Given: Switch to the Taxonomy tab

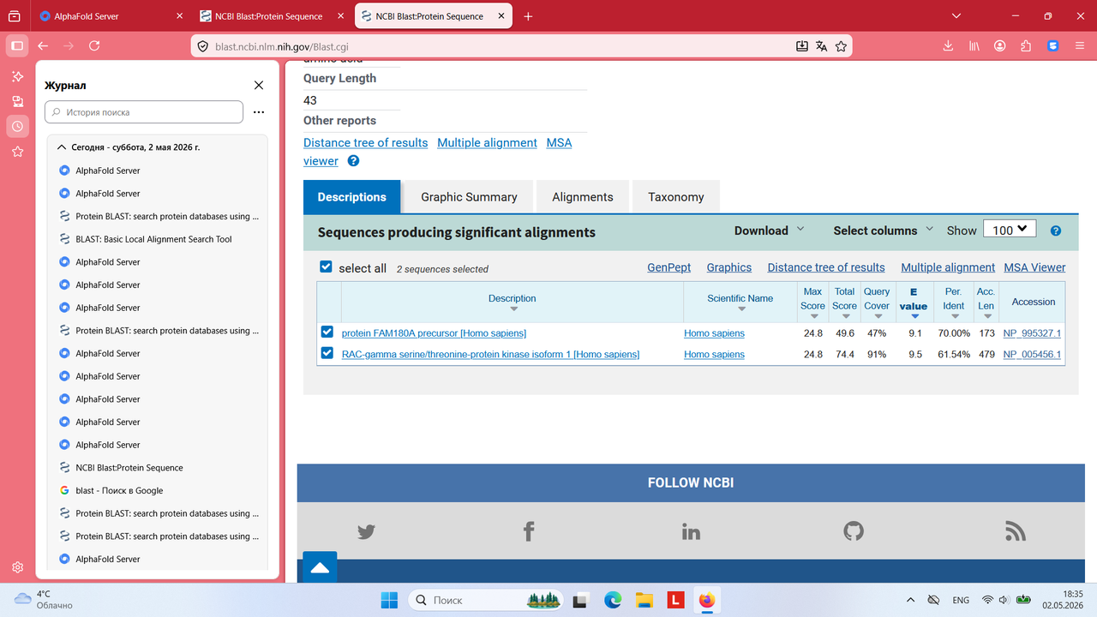Looking at the screenshot, I should click(x=676, y=197).
